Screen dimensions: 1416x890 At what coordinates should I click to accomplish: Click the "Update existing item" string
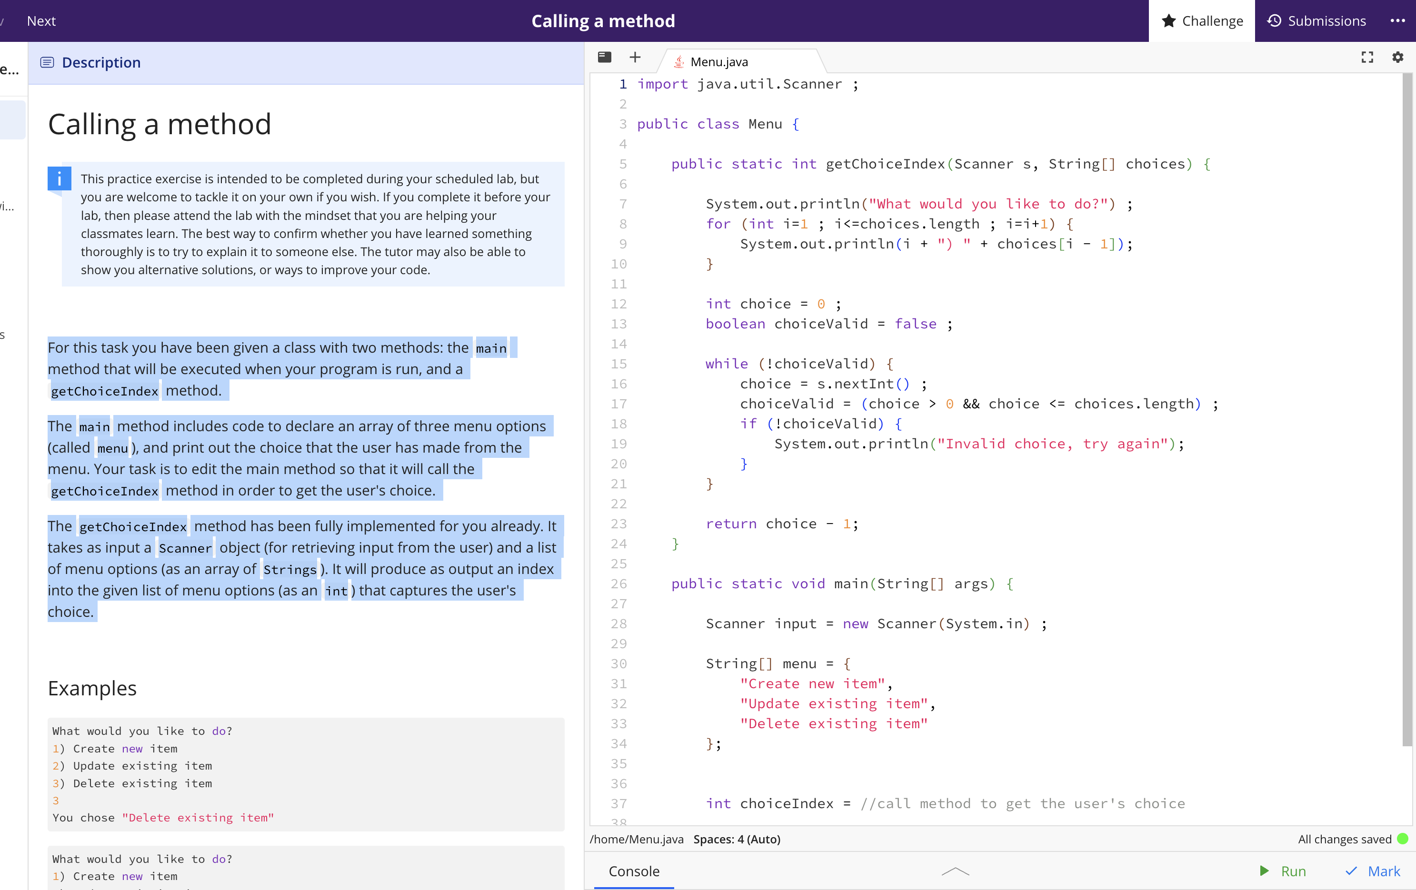click(833, 703)
